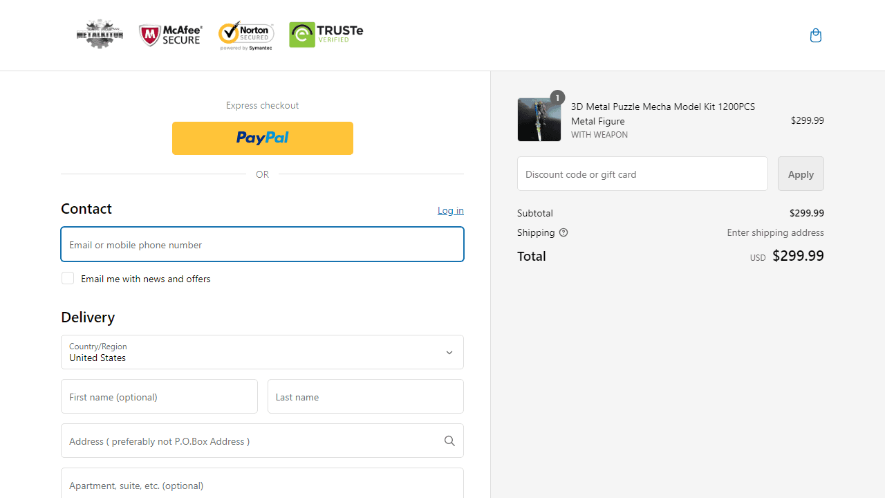Click into the Last name field
Screen dimensions: 885x498
366,396
